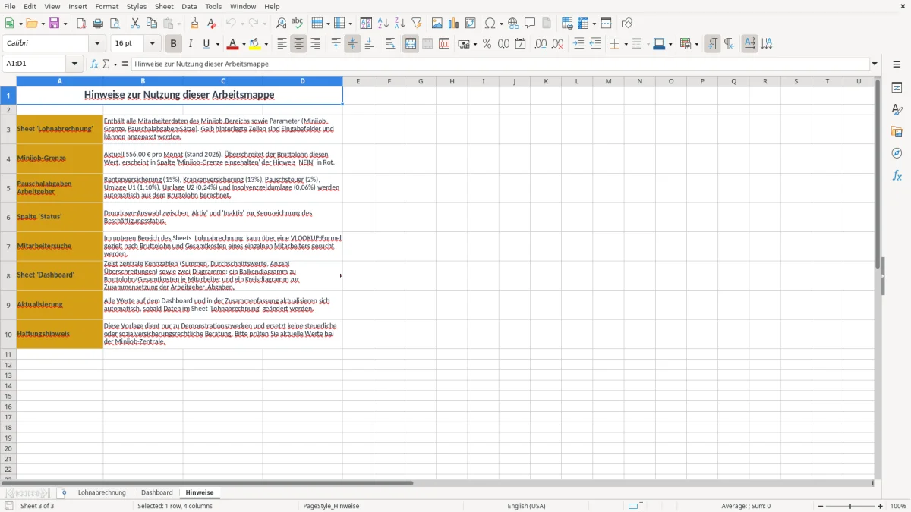The width and height of the screenshot is (911, 512).
Task: Toggle Italic formatting
Action: 190,44
